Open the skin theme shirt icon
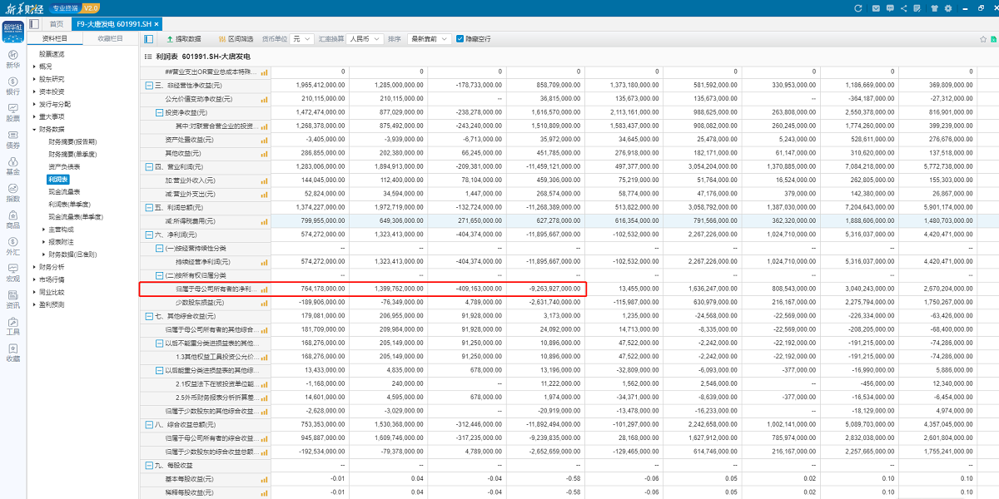The height and width of the screenshot is (499, 999). [935, 7]
